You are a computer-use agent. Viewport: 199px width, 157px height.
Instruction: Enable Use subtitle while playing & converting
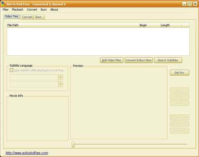(x=12, y=70)
